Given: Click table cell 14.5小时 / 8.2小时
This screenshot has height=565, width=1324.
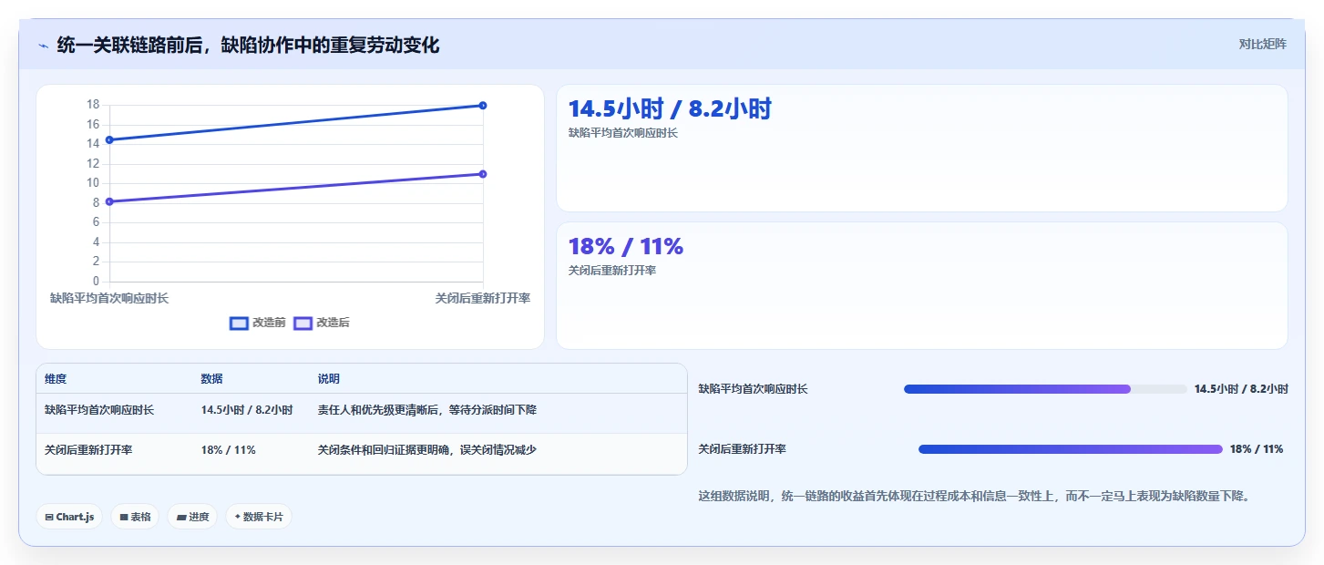Looking at the screenshot, I should (x=247, y=410).
